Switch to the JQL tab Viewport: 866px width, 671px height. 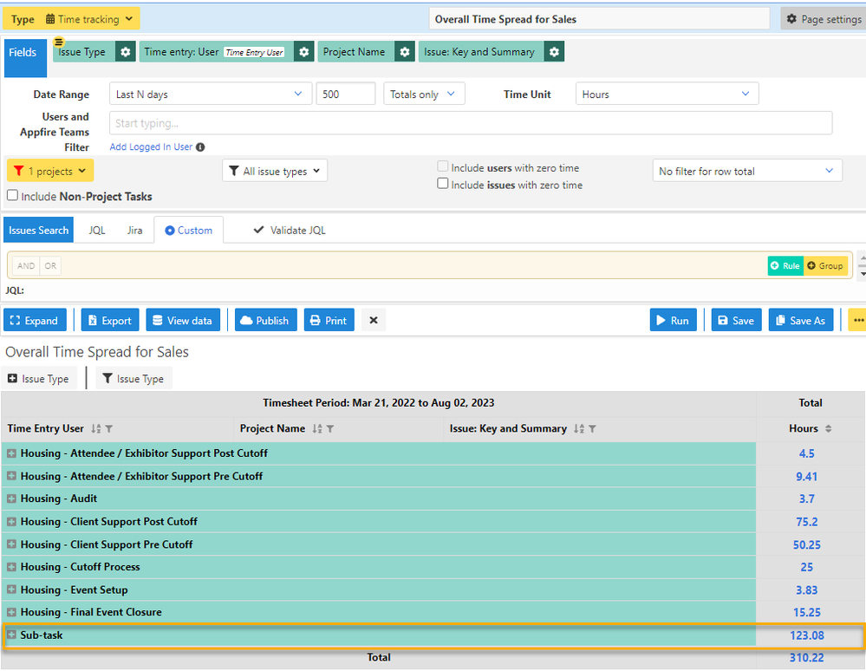point(96,231)
